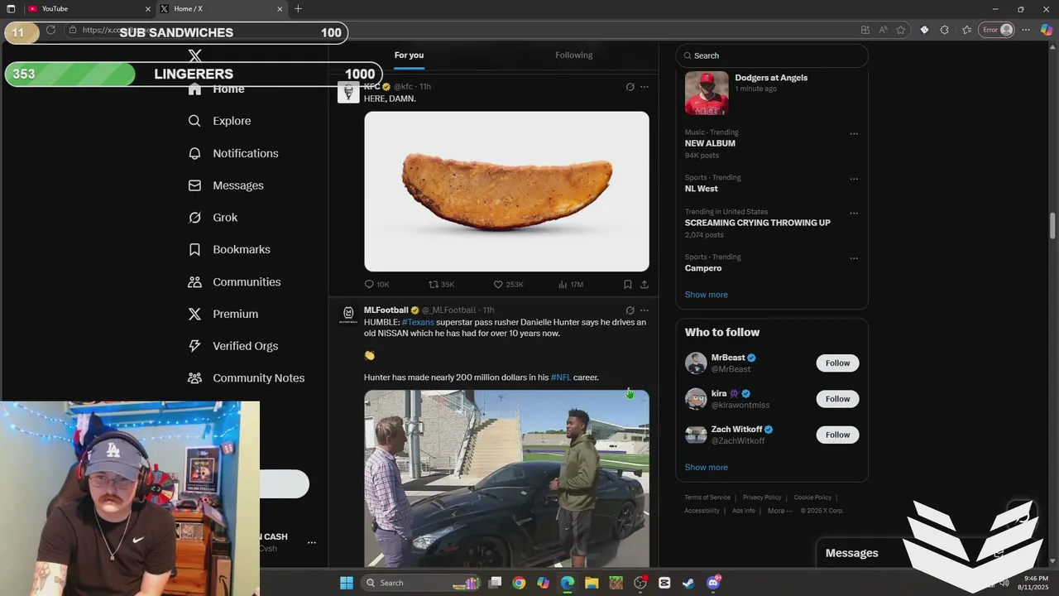Open Windows Start menu
The width and height of the screenshot is (1059, 596).
(x=346, y=583)
